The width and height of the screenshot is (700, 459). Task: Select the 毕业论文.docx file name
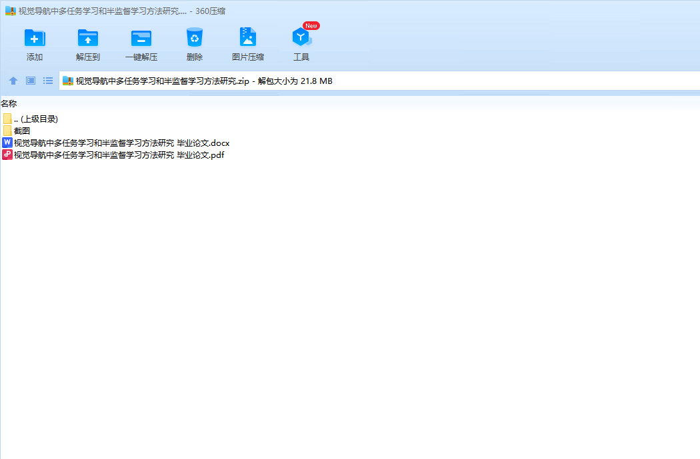tap(121, 143)
